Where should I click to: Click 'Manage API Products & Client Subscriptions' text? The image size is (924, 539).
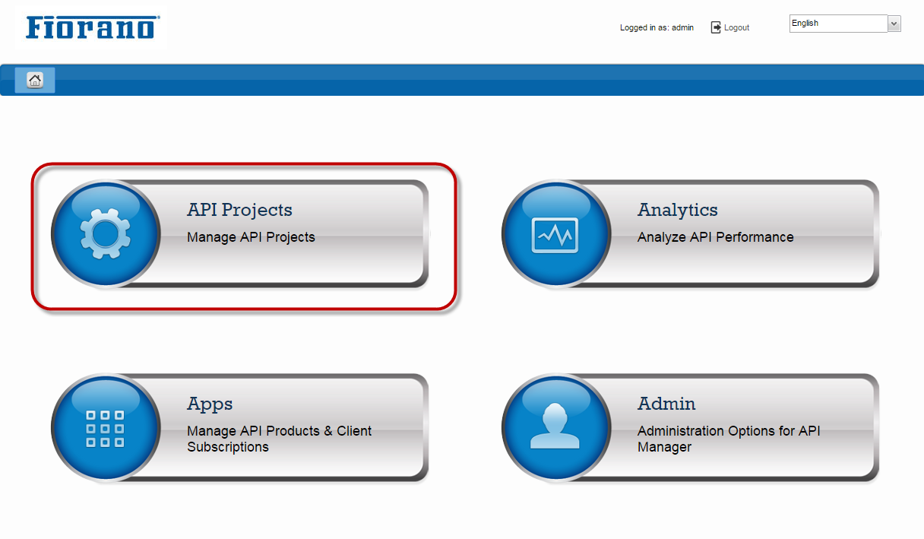coord(280,439)
